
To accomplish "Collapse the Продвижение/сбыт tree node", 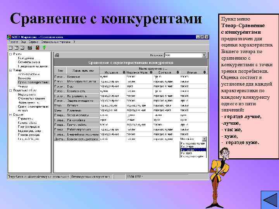I will pos(10,91).
